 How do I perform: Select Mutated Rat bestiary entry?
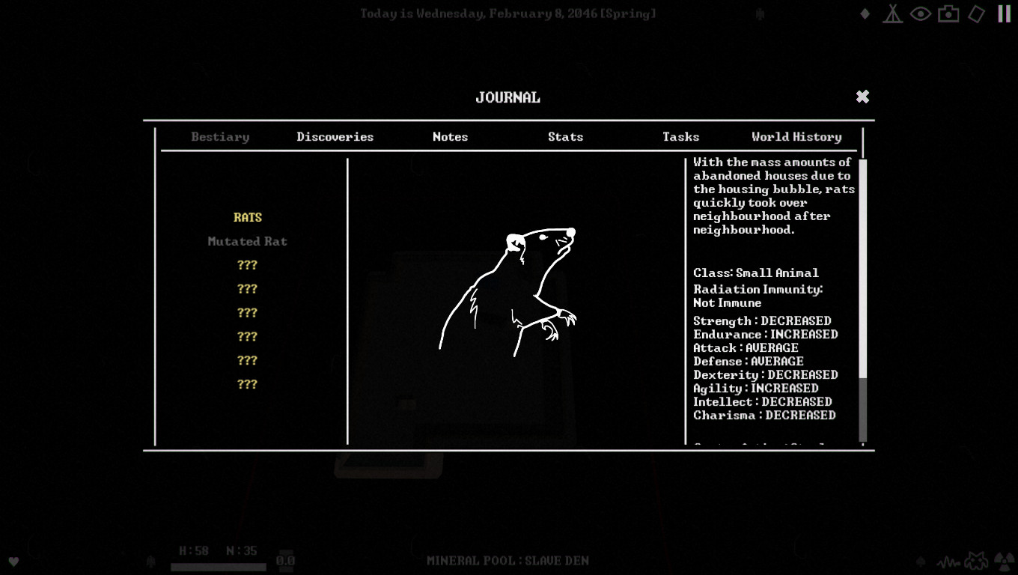(x=247, y=241)
